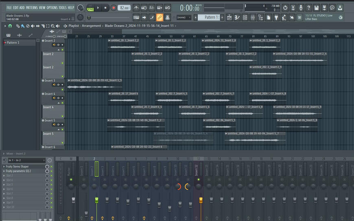
Task: Click the speaker icon on Insert 4 track
Action: (58, 98)
